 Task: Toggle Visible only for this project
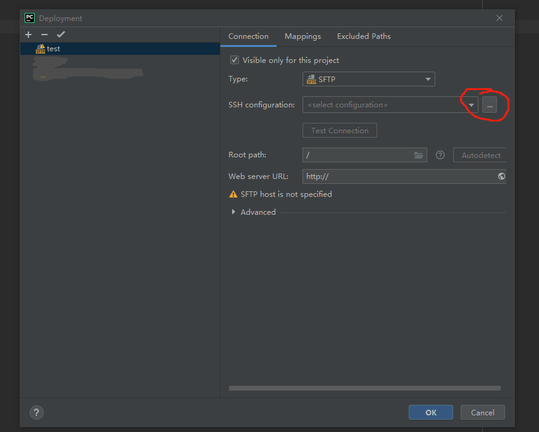pos(235,60)
